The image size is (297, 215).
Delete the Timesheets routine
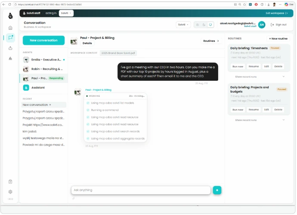pyautogui.click(x=278, y=66)
